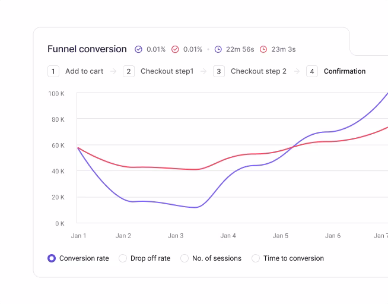Click the 40 K axis label

tap(58, 172)
